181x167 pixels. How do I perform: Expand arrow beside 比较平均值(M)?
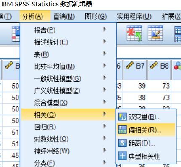click(105, 66)
